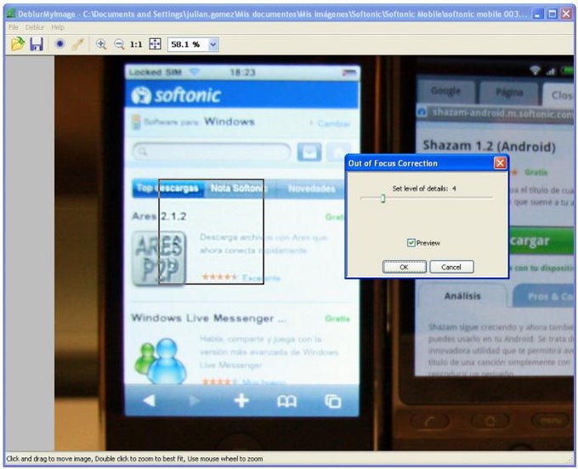Fit image to window icon
Image resolution: width=578 pixels, height=469 pixels.
click(x=155, y=44)
